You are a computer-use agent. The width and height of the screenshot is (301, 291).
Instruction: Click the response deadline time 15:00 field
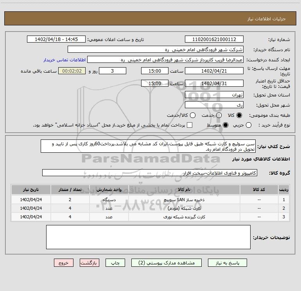pos(155,71)
